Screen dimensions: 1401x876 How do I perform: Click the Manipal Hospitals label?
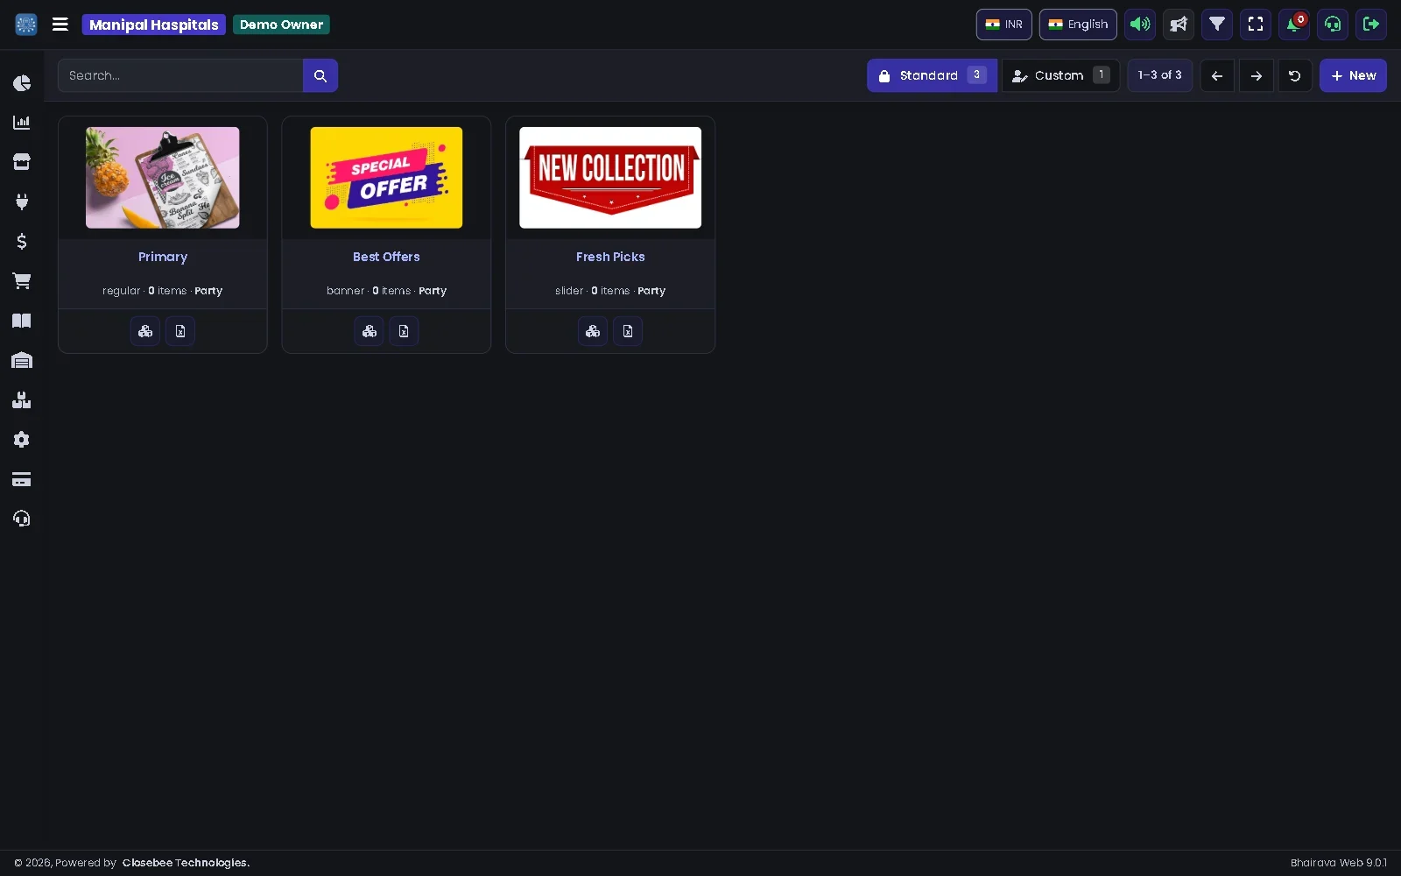tap(154, 25)
